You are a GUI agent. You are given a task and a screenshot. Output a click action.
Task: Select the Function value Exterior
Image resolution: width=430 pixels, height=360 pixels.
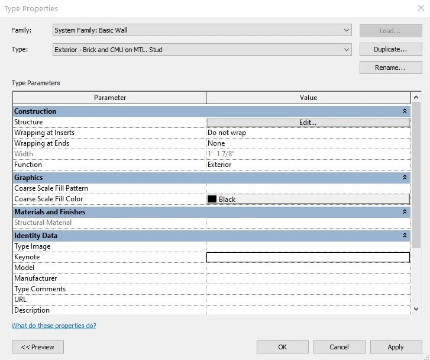(x=308, y=165)
